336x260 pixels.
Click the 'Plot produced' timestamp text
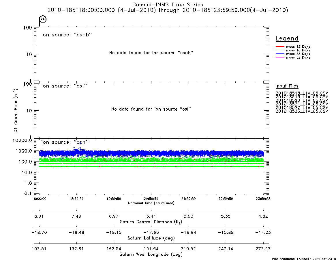tap(304, 259)
